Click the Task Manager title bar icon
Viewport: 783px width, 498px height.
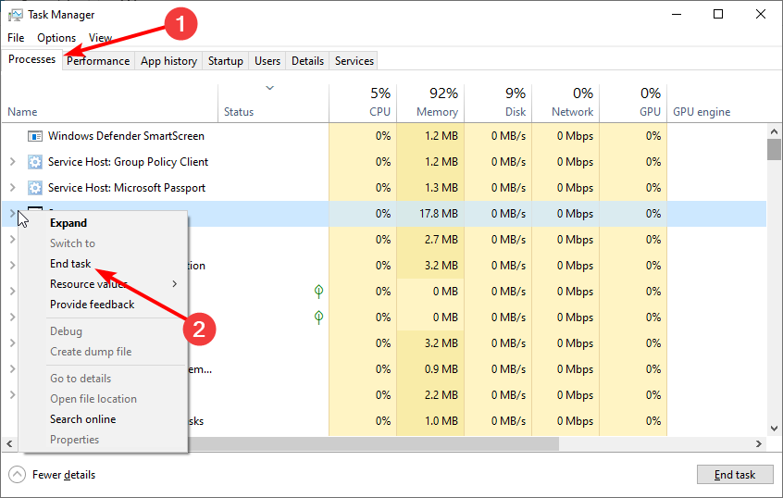click(x=16, y=15)
